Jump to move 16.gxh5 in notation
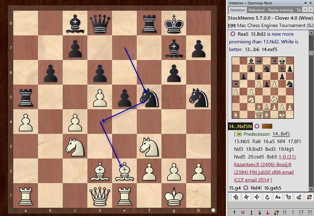Viewport: 314px width, 216px height. 273,188
